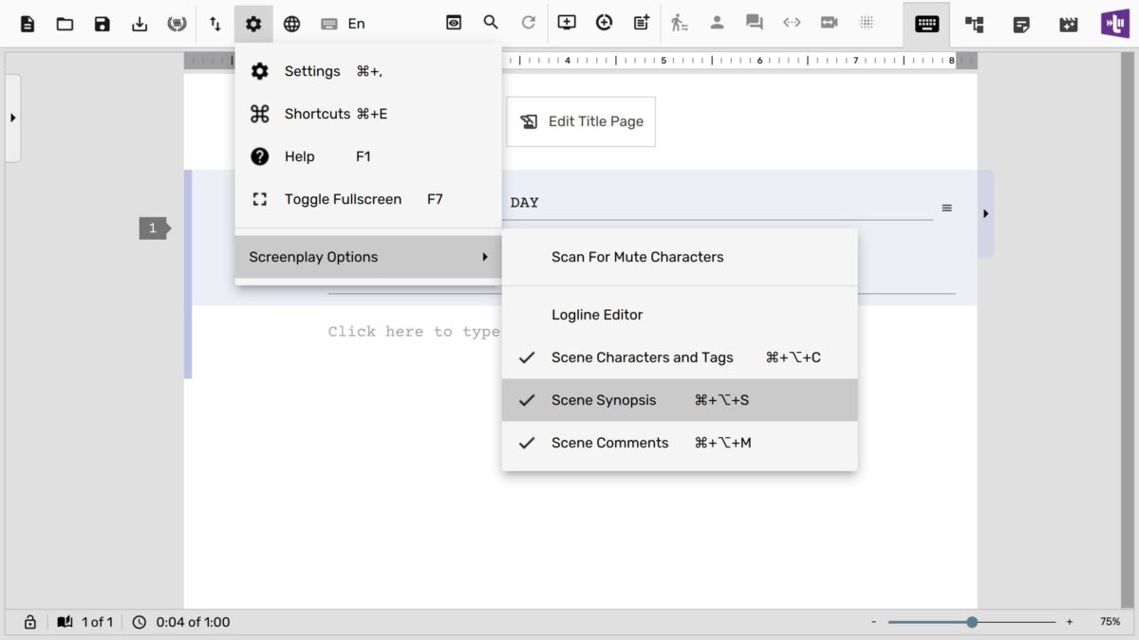The image size is (1139, 640).
Task: Switch to the structure cards view
Action: point(973,24)
